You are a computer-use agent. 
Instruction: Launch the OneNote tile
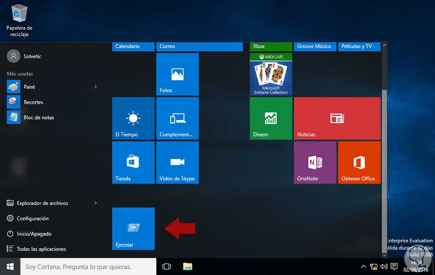point(315,163)
